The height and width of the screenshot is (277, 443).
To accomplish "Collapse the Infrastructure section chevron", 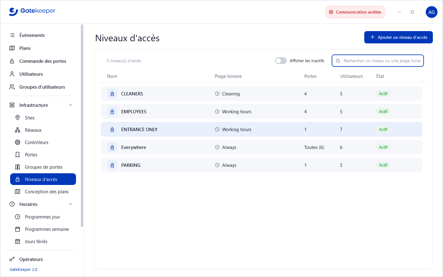I will [70, 105].
